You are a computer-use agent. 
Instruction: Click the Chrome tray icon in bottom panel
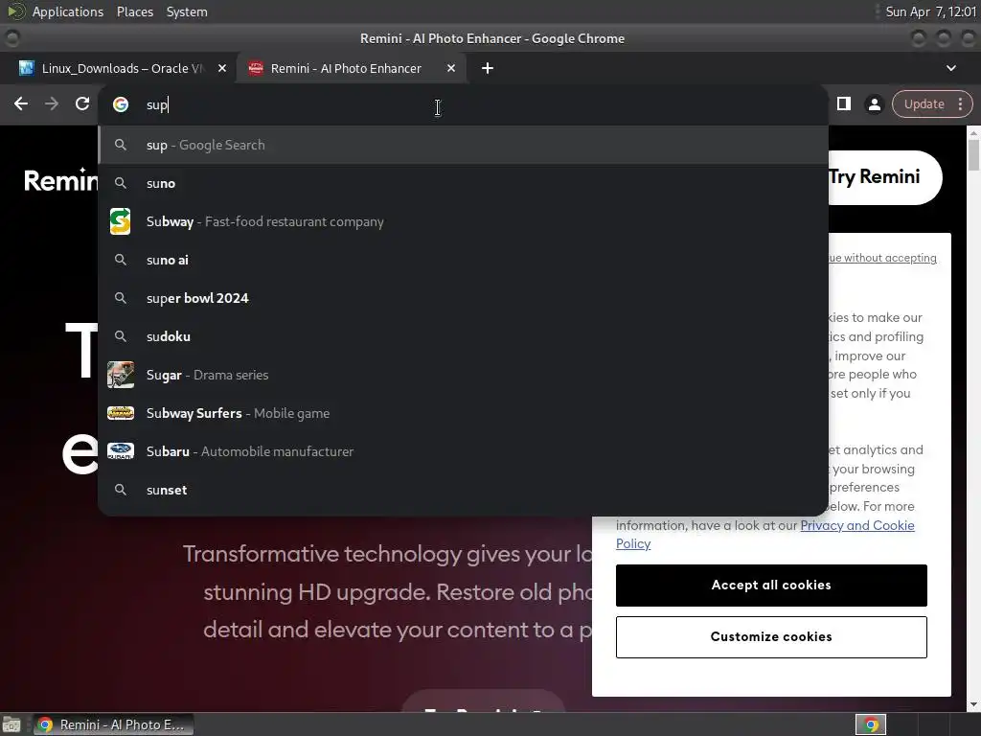click(871, 724)
